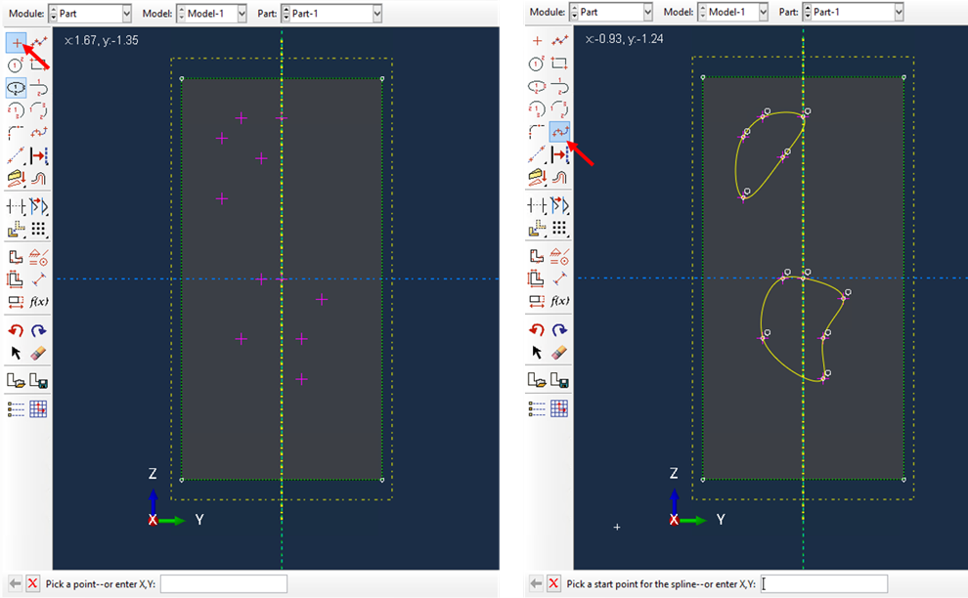Click the Module stepper arrows in left window
The height and width of the screenshot is (598, 968).
[x=53, y=13]
